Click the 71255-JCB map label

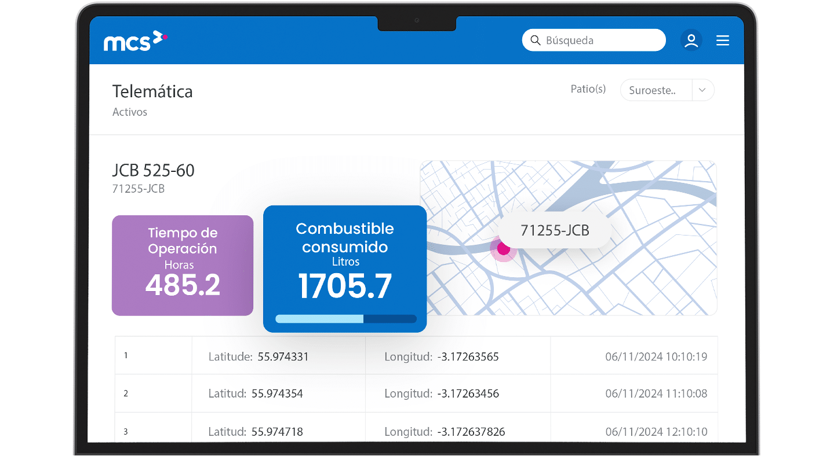555,230
